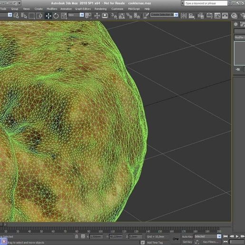Screen dimensions: 245x245
Task: Open the Group menu
Action: [15, 9]
